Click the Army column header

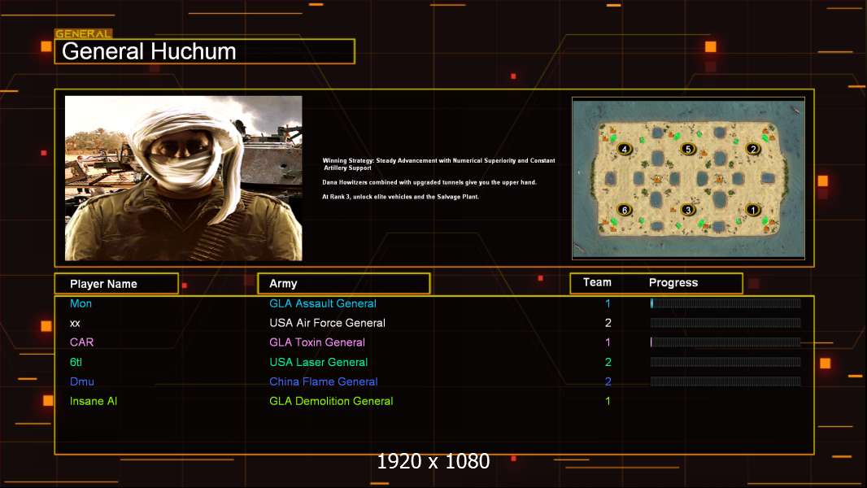point(344,284)
